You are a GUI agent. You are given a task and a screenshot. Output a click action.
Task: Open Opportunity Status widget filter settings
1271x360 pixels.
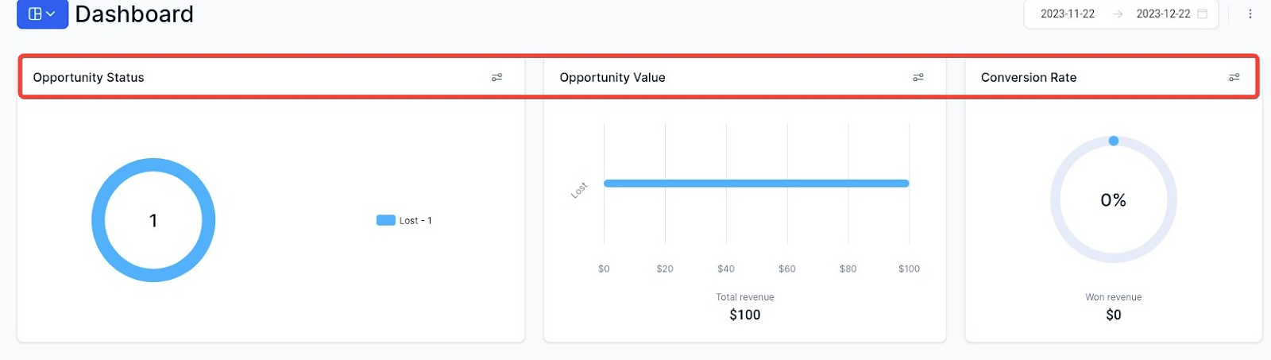point(496,77)
